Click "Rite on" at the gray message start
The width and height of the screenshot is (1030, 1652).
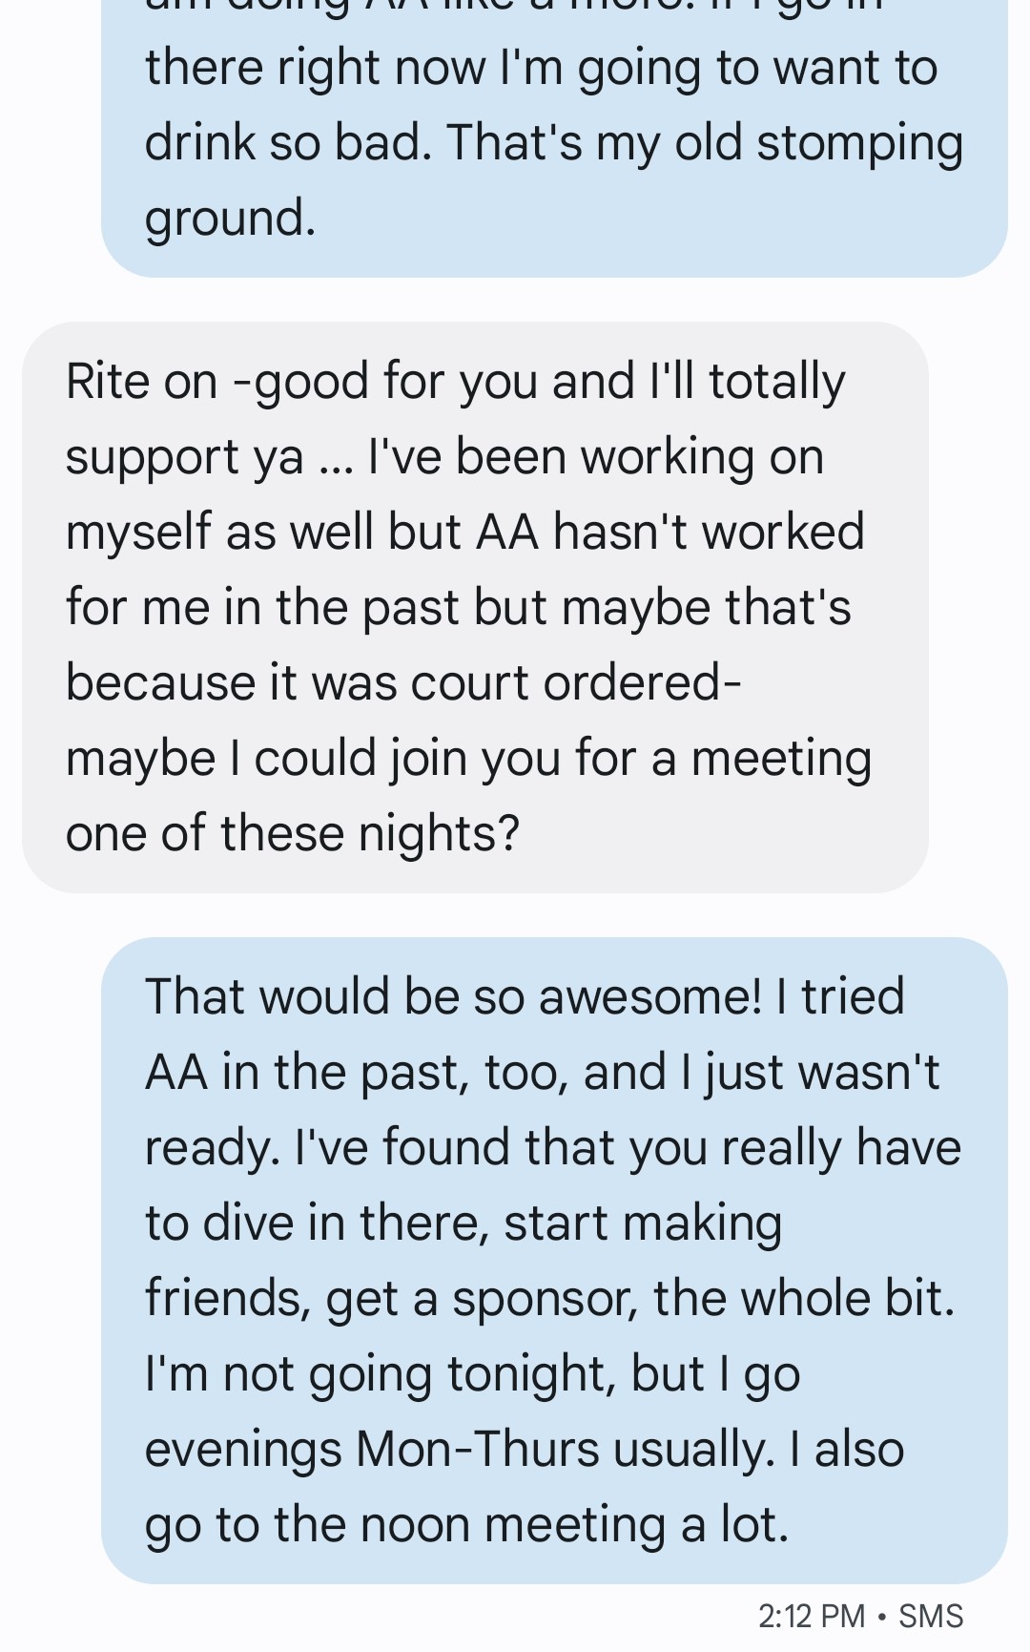coord(141,382)
